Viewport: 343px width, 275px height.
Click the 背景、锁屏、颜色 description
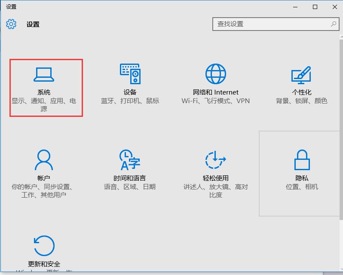coord(302,101)
